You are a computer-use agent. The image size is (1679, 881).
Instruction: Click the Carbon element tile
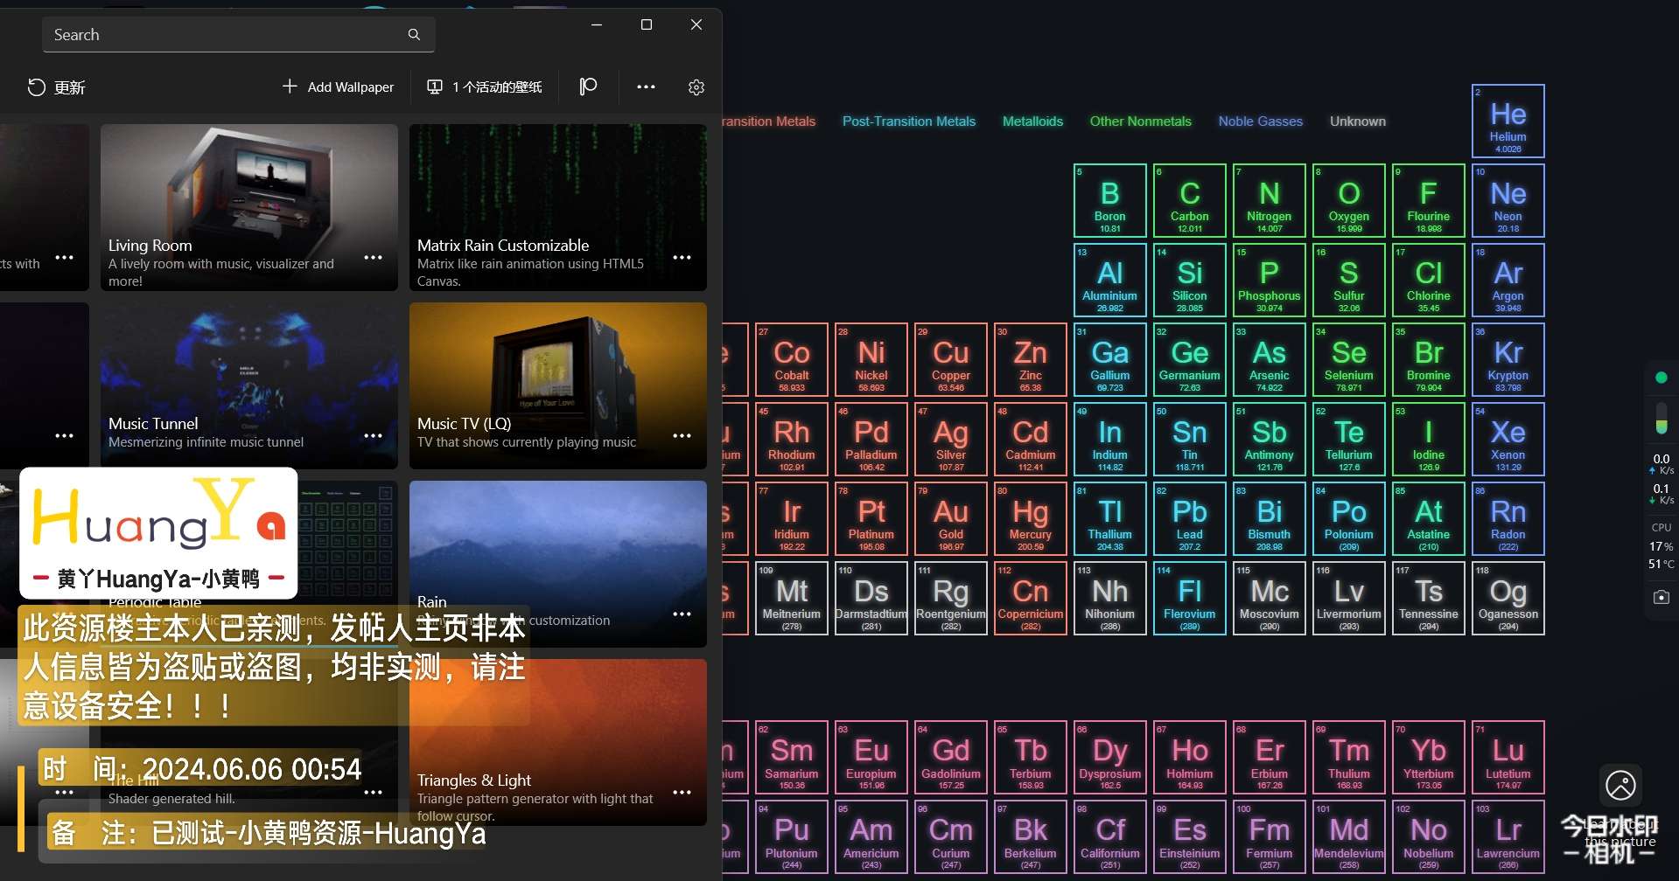1190,200
